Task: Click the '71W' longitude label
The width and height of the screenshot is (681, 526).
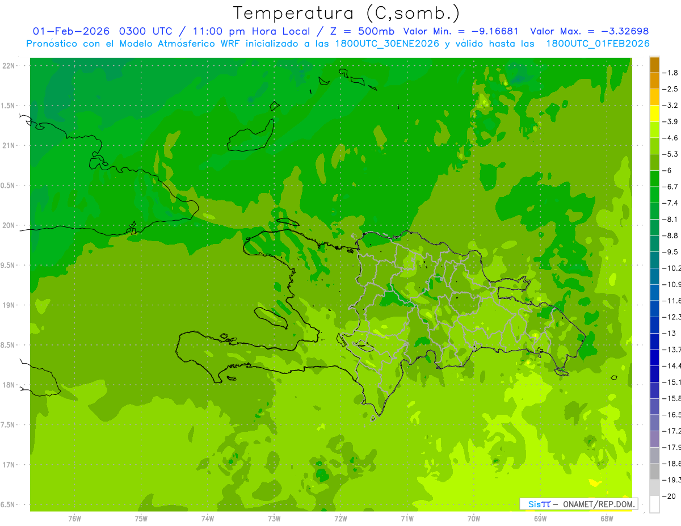Action: tap(407, 519)
